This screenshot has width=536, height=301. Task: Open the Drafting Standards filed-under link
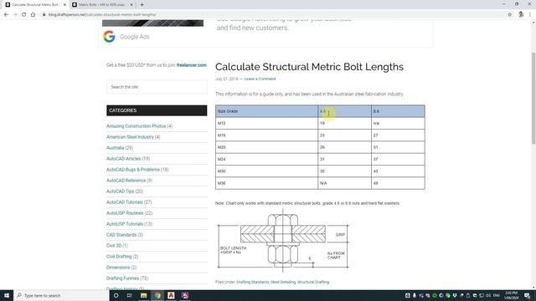[x=253, y=283]
